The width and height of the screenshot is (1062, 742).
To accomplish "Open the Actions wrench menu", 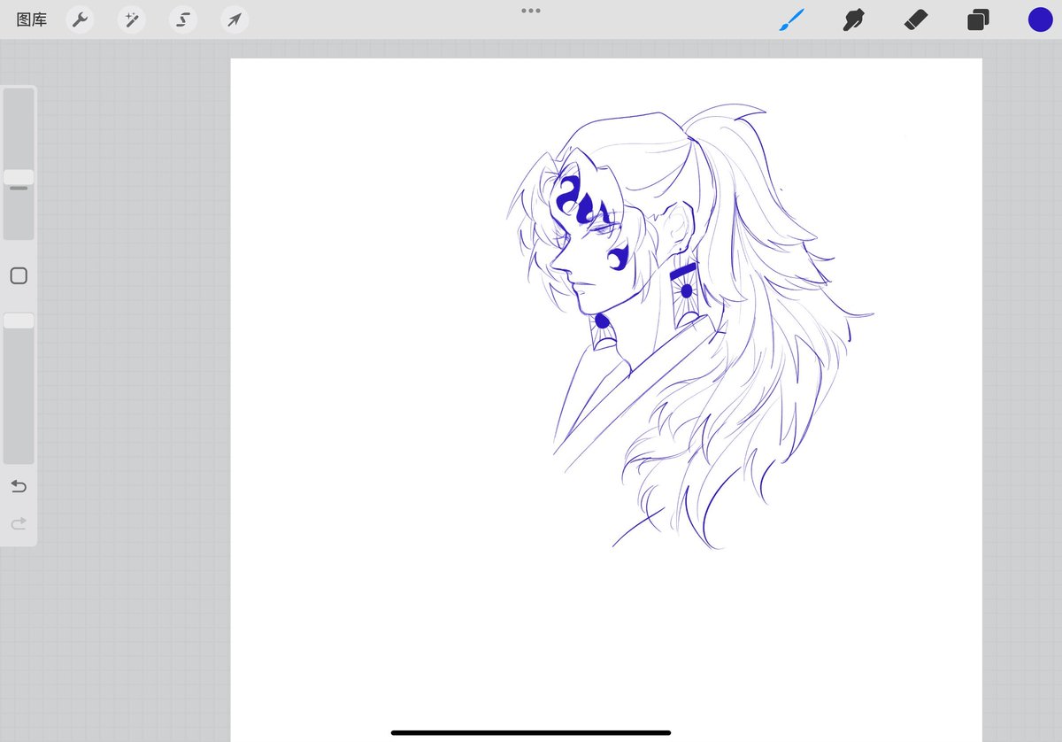I will tap(80, 19).
